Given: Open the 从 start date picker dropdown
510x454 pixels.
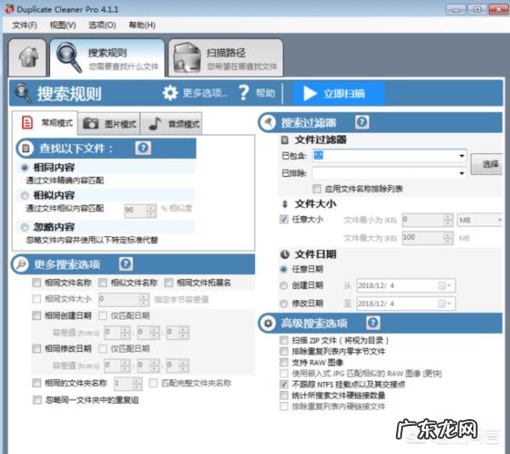Looking at the screenshot, I should coord(445,286).
